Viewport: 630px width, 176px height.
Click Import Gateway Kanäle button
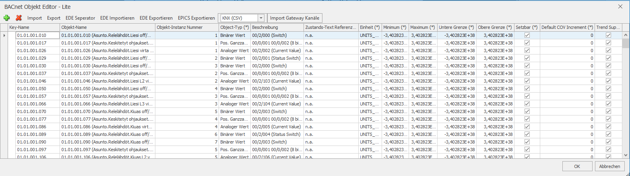(x=295, y=18)
